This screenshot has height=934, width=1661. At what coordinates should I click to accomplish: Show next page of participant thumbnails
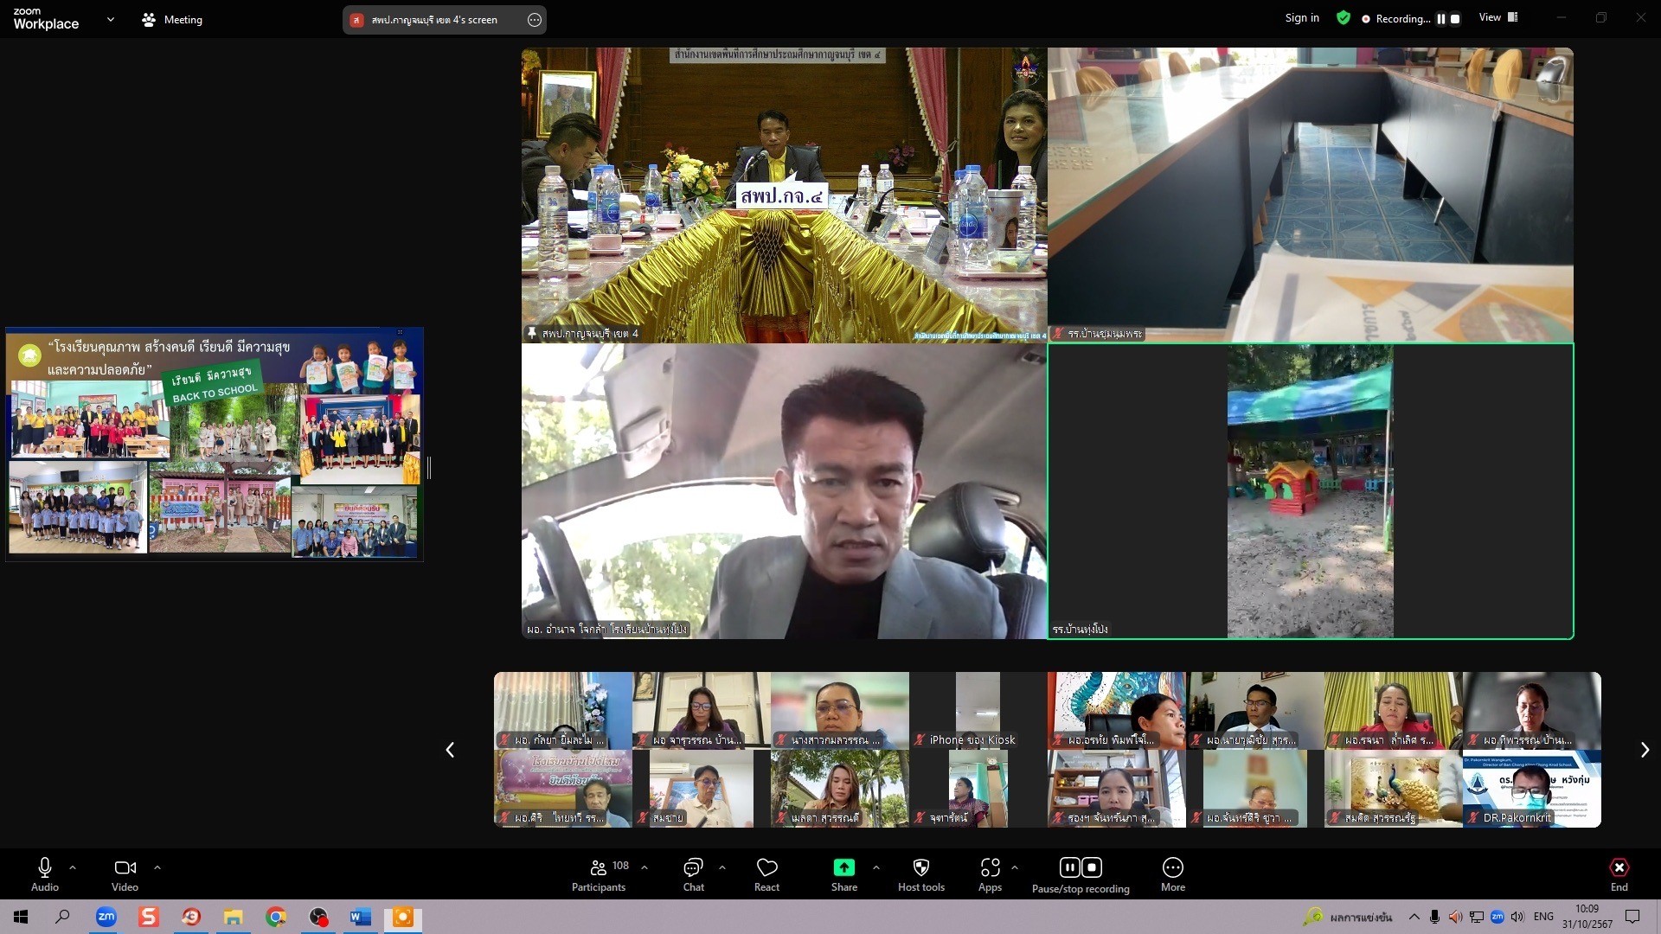[x=1645, y=750]
